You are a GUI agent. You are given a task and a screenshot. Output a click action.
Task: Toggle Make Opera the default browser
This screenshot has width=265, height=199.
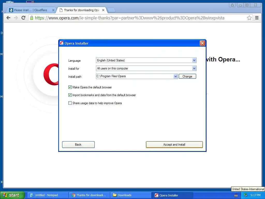(70, 87)
